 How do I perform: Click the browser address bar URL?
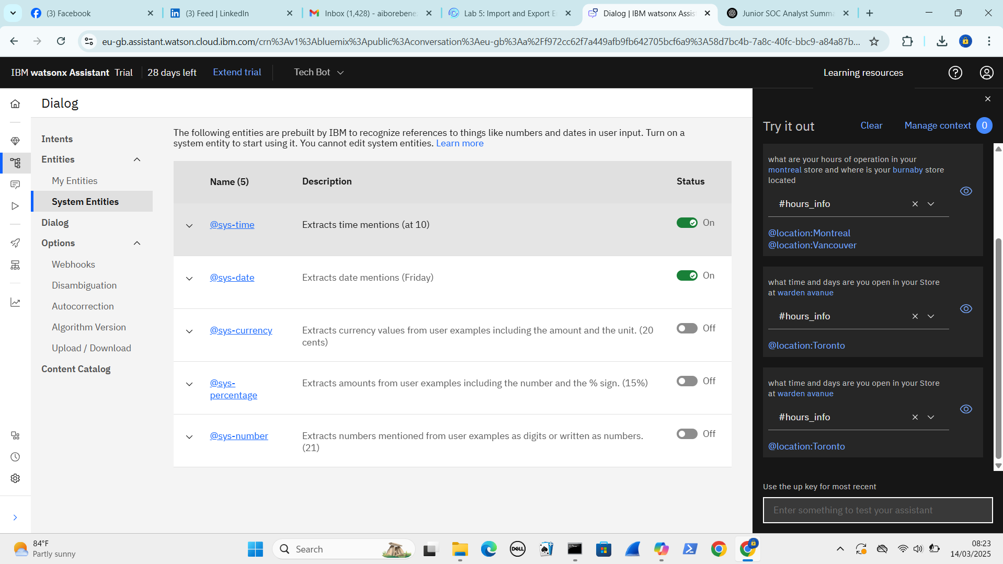(x=481, y=41)
